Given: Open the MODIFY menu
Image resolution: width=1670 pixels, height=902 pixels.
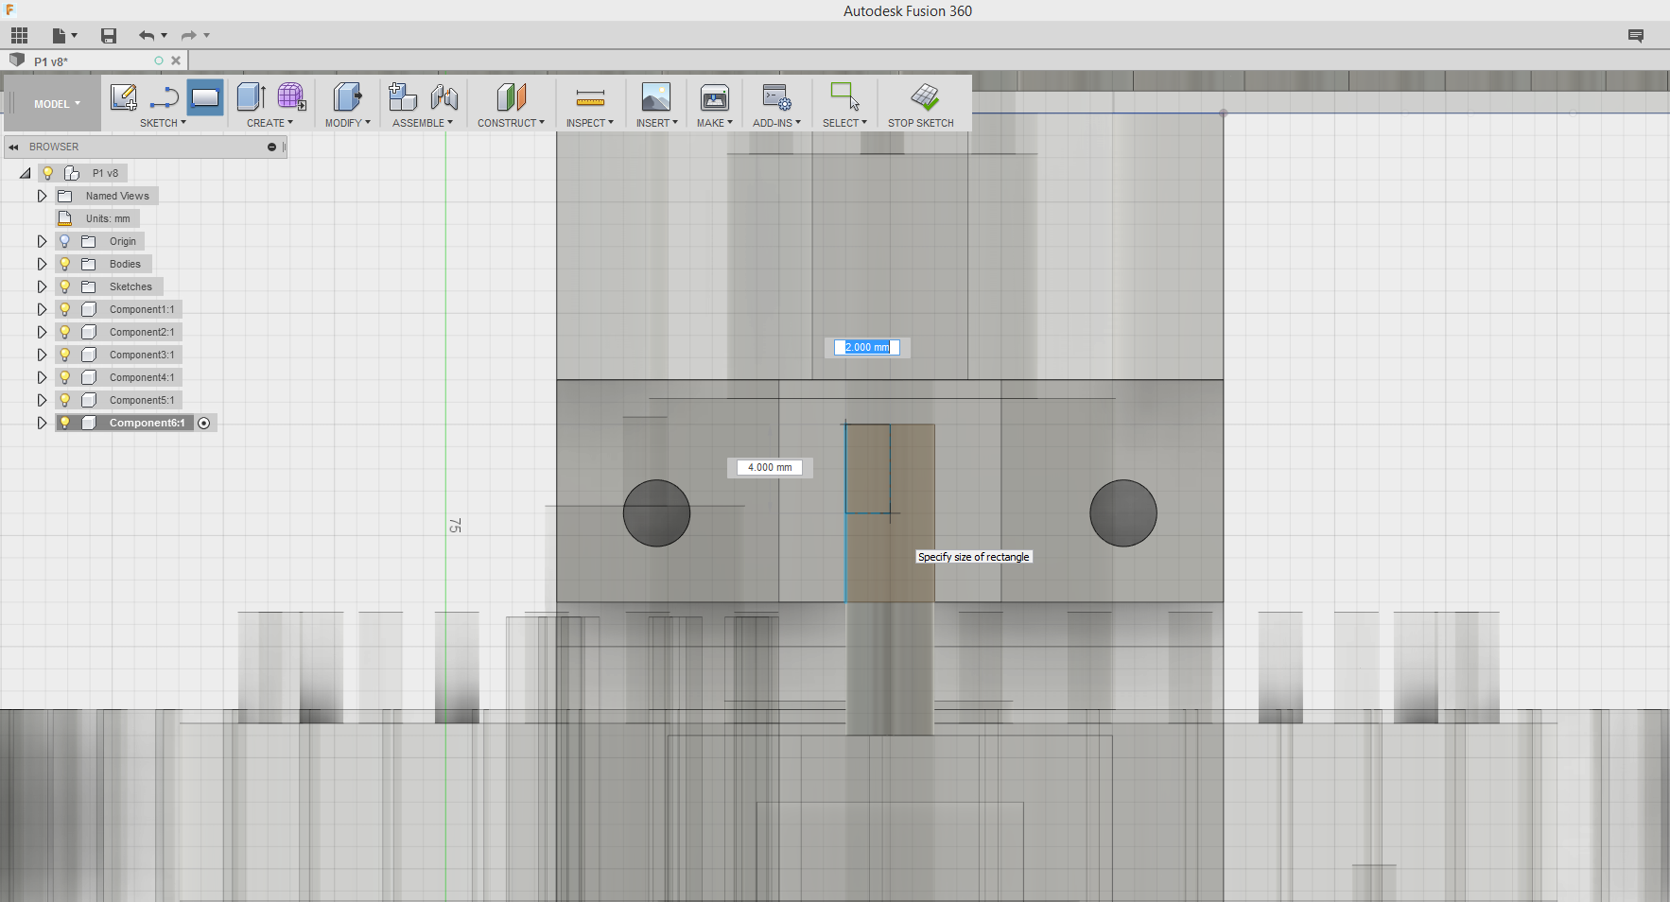Looking at the screenshot, I should point(348,123).
